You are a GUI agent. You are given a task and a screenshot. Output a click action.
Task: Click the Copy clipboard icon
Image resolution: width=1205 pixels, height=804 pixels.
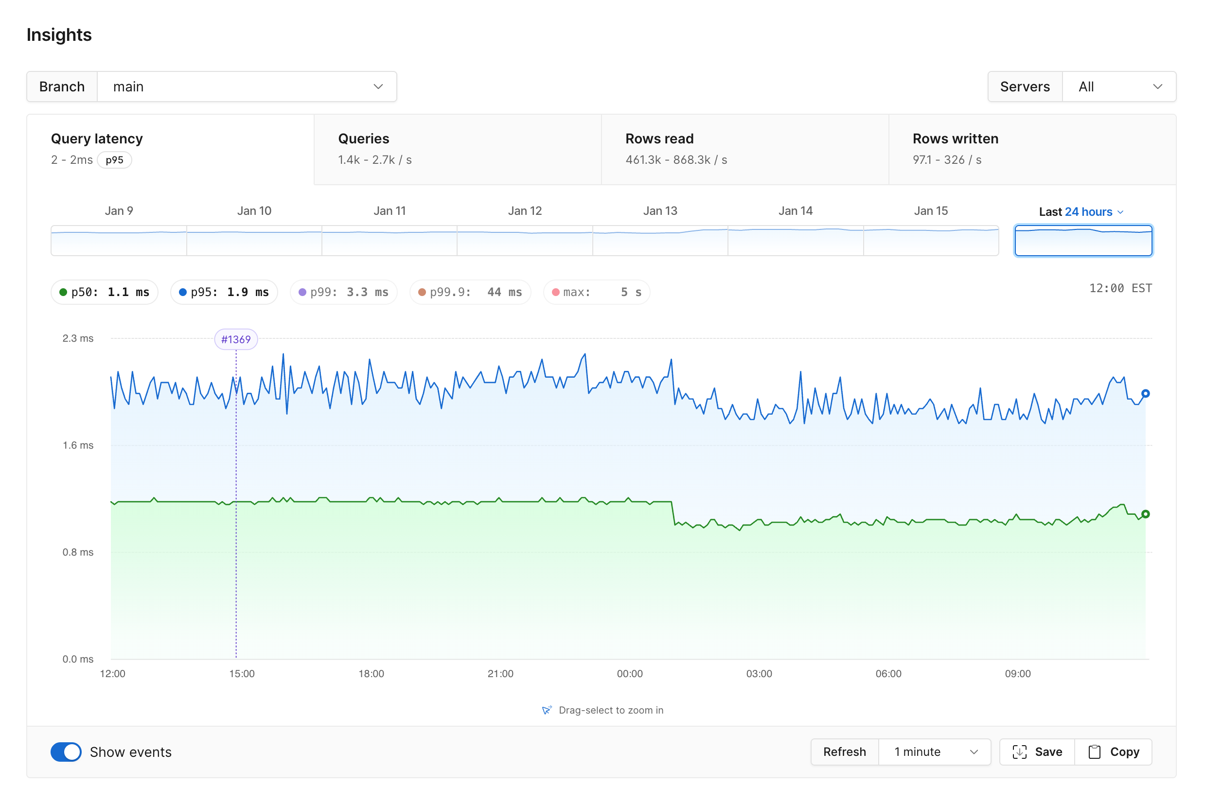click(x=1094, y=752)
